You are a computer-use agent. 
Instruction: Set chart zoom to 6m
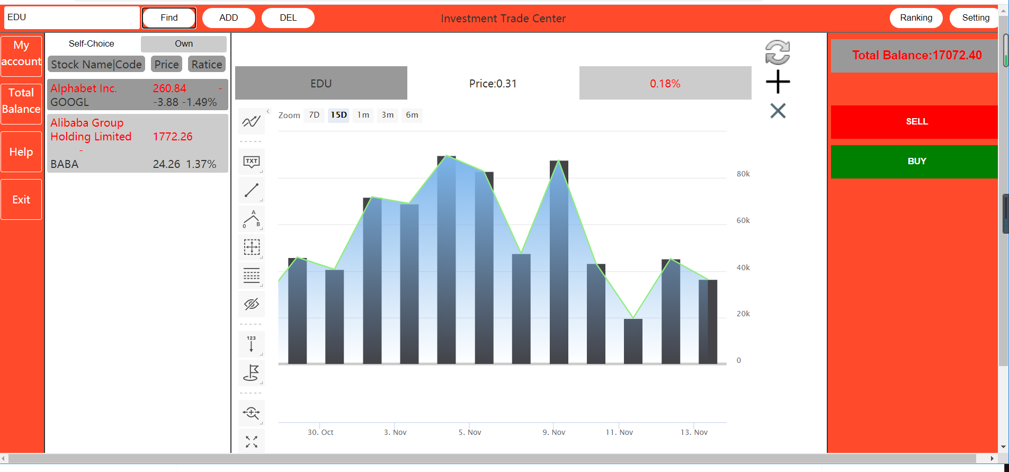[x=412, y=115]
